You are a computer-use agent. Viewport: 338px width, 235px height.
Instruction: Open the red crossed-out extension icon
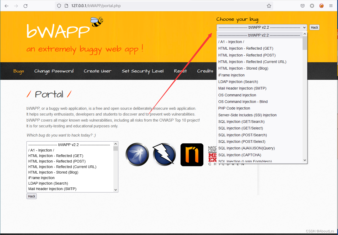pos(321,6)
